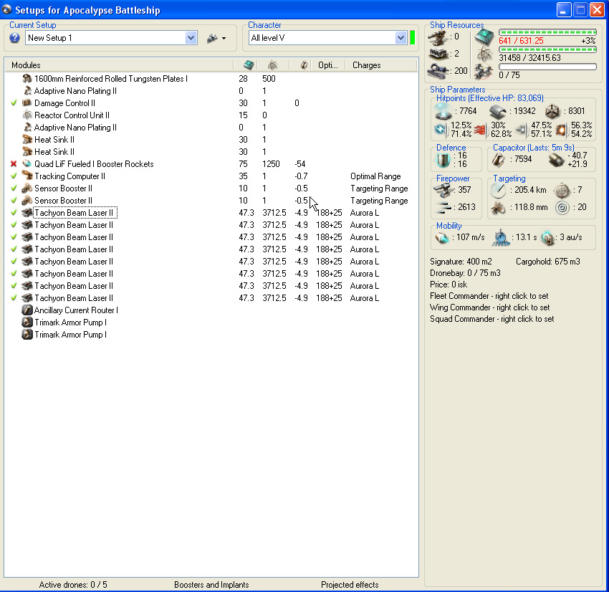Toggle the first Sensor Booster II checkmark
This screenshot has width=609, height=592.
[x=14, y=188]
